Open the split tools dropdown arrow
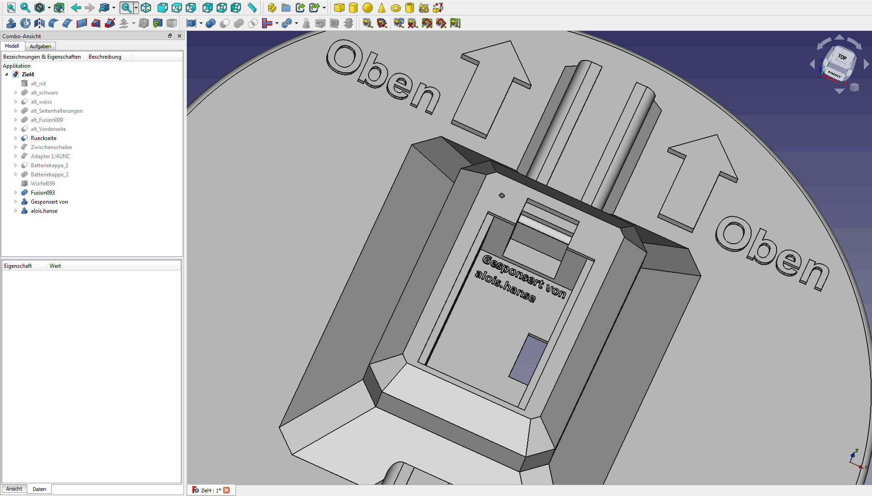872x496 pixels. [x=296, y=23]
